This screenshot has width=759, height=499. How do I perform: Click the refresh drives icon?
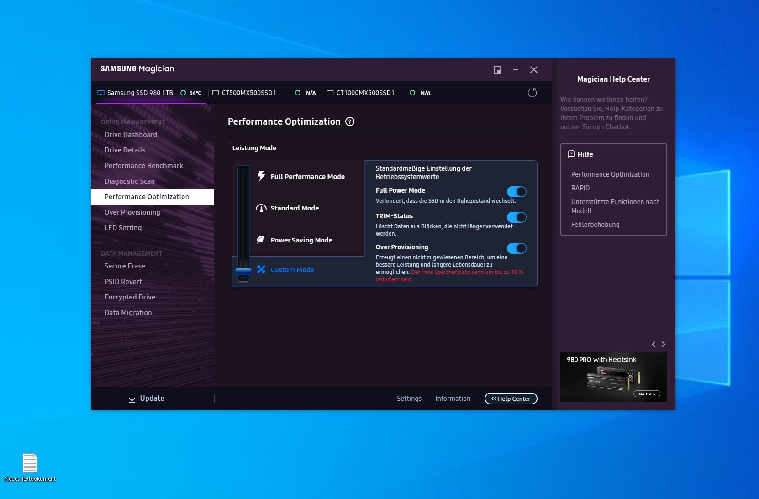tap(532, 93)
